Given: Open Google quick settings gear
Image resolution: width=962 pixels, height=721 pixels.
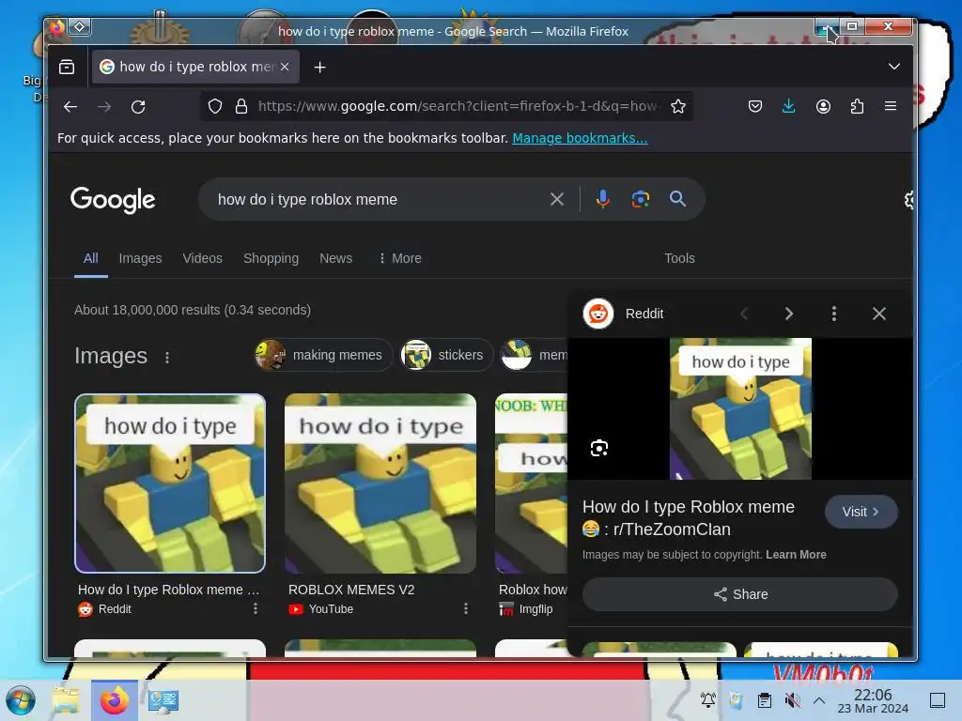Looking at the screenshot, I should coord(909,200).
